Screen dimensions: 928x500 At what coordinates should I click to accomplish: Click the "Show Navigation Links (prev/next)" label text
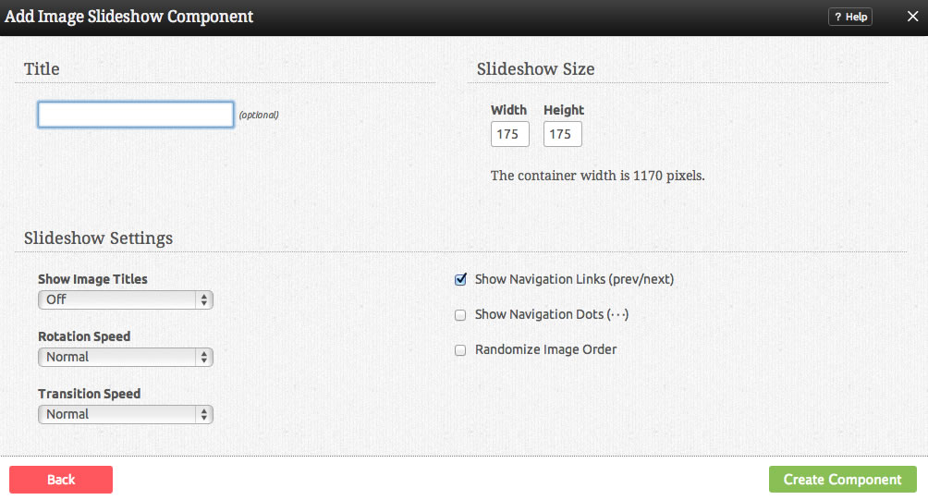(x=574, y=279)
